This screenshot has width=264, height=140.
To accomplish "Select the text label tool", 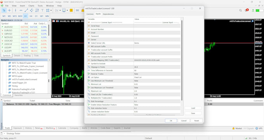I will click(x=42, y=10).
